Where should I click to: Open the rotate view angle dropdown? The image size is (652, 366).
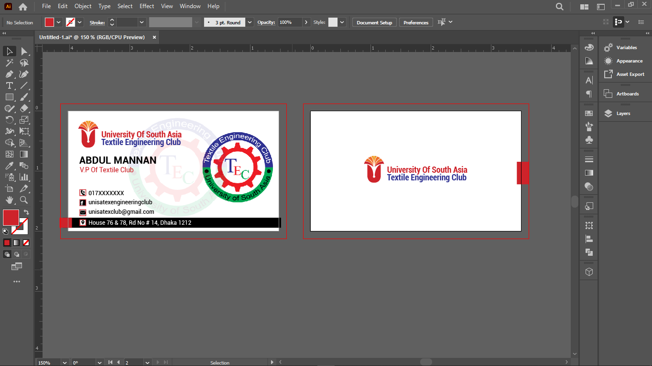click(99, 363)
